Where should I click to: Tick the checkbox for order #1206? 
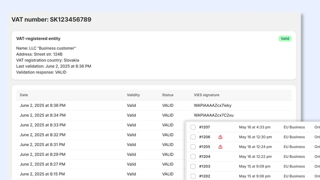coord(193,137)
